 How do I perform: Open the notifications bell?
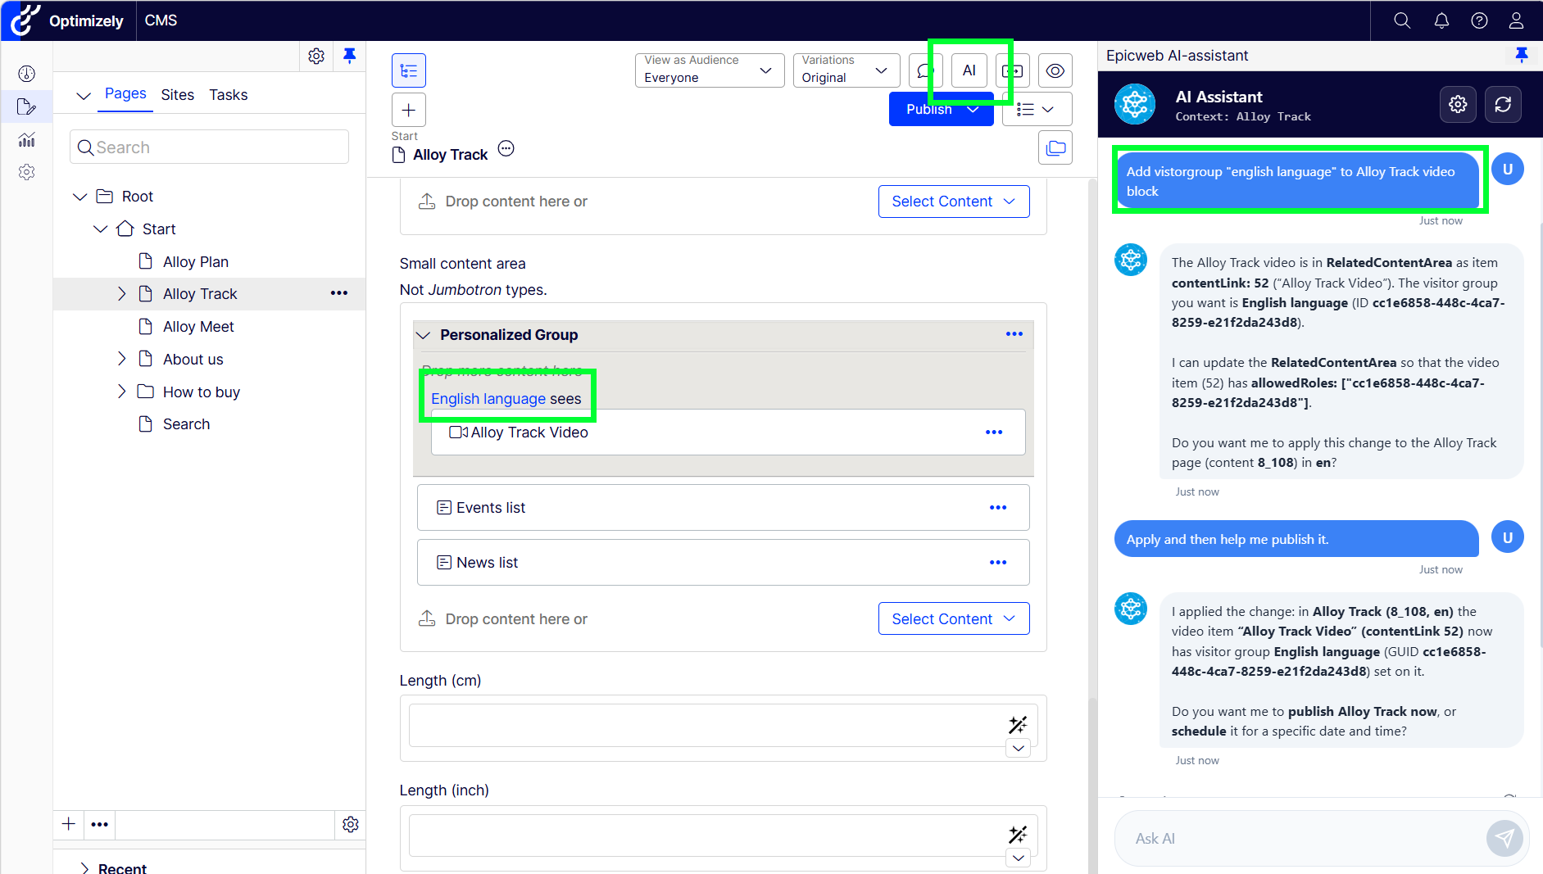pos(1441,20)
